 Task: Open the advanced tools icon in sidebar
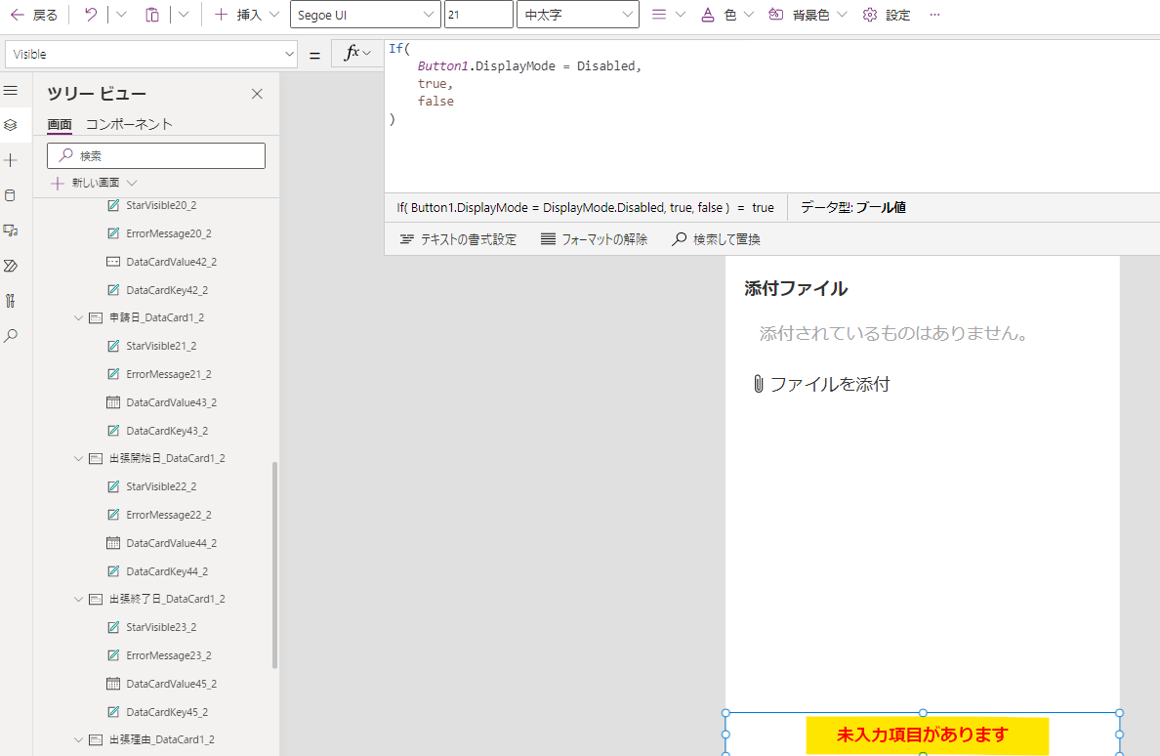tap(11, 300)
